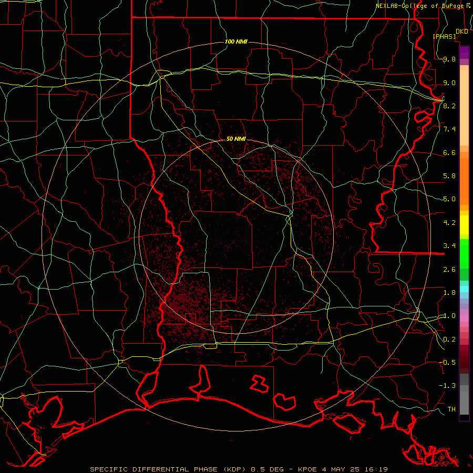The image size is (473, 473).
Task: Click the yellow colorbar segment
Action: (x=464, y=225)
